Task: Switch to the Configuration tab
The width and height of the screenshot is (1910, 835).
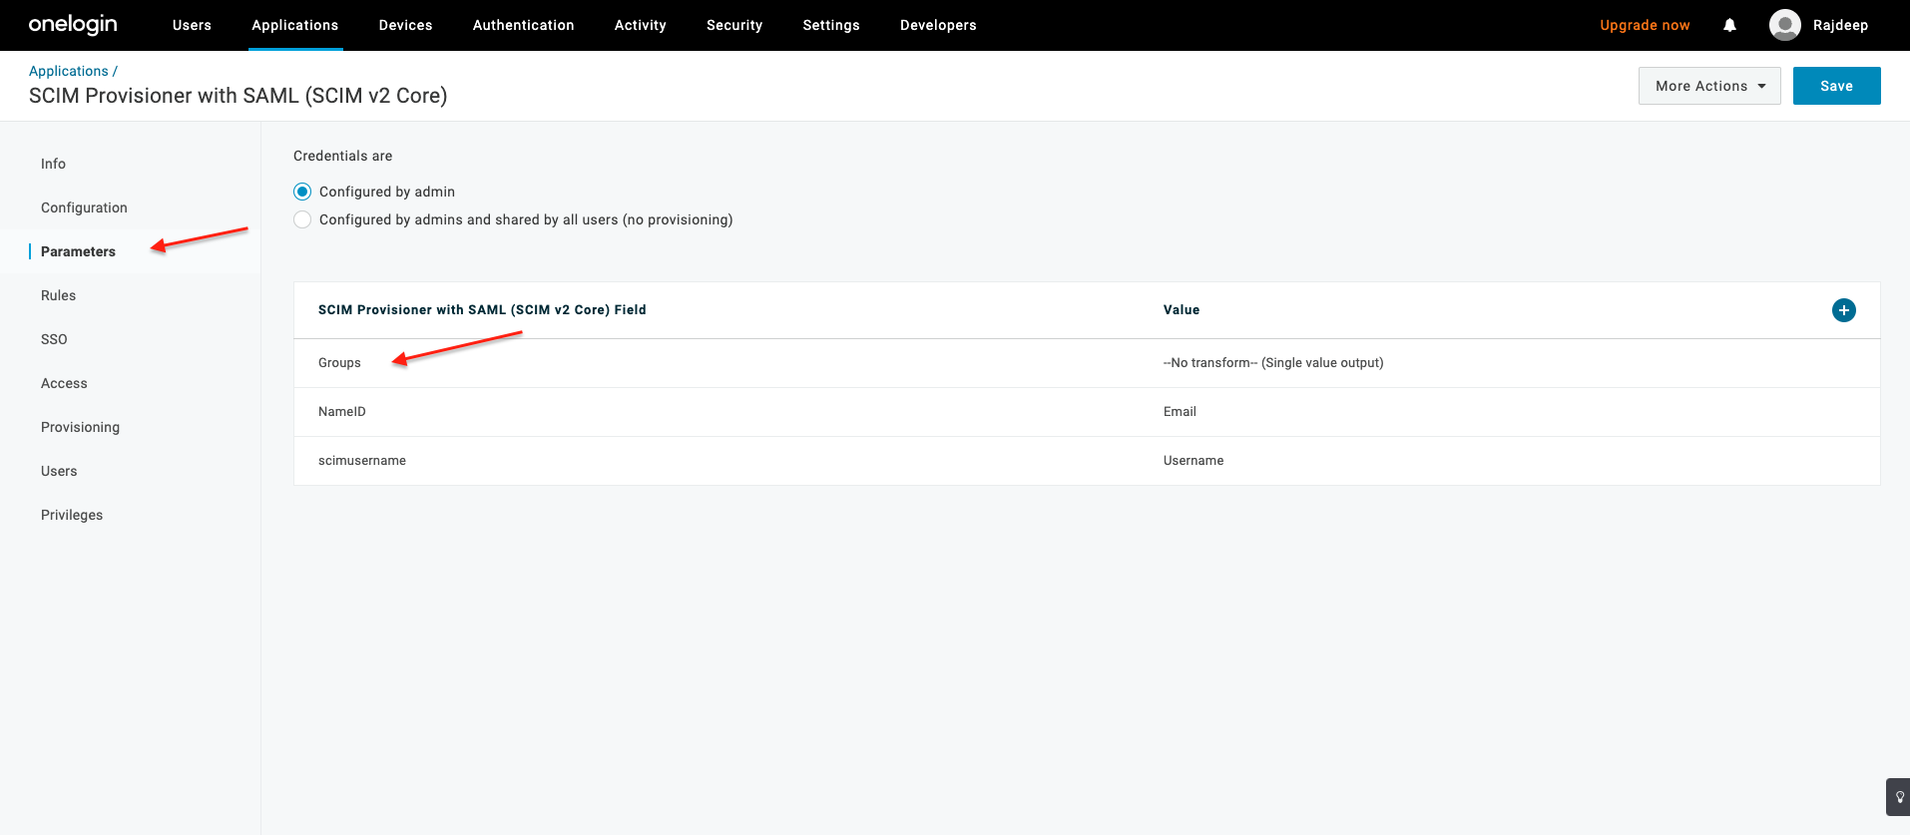Action: (84, 208)
